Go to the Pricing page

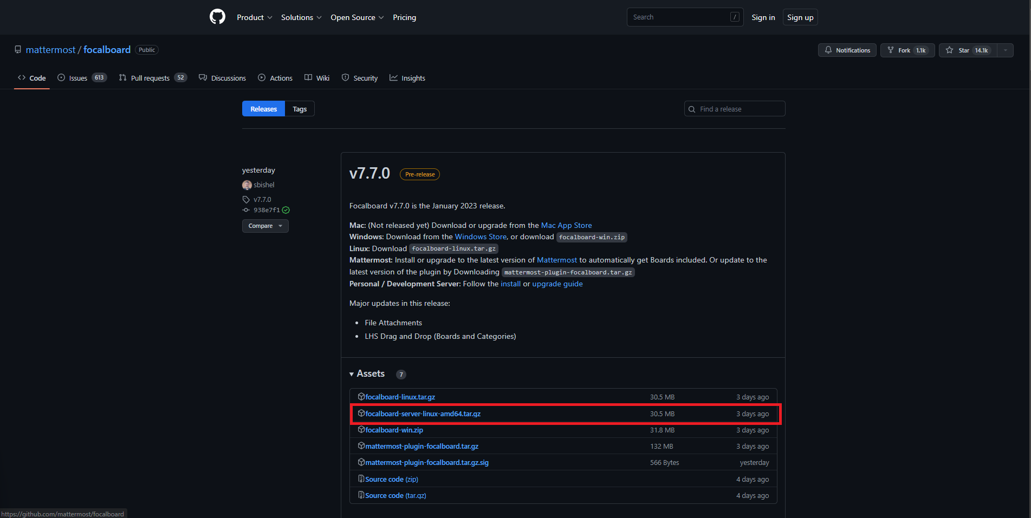[x=404, y=17]
